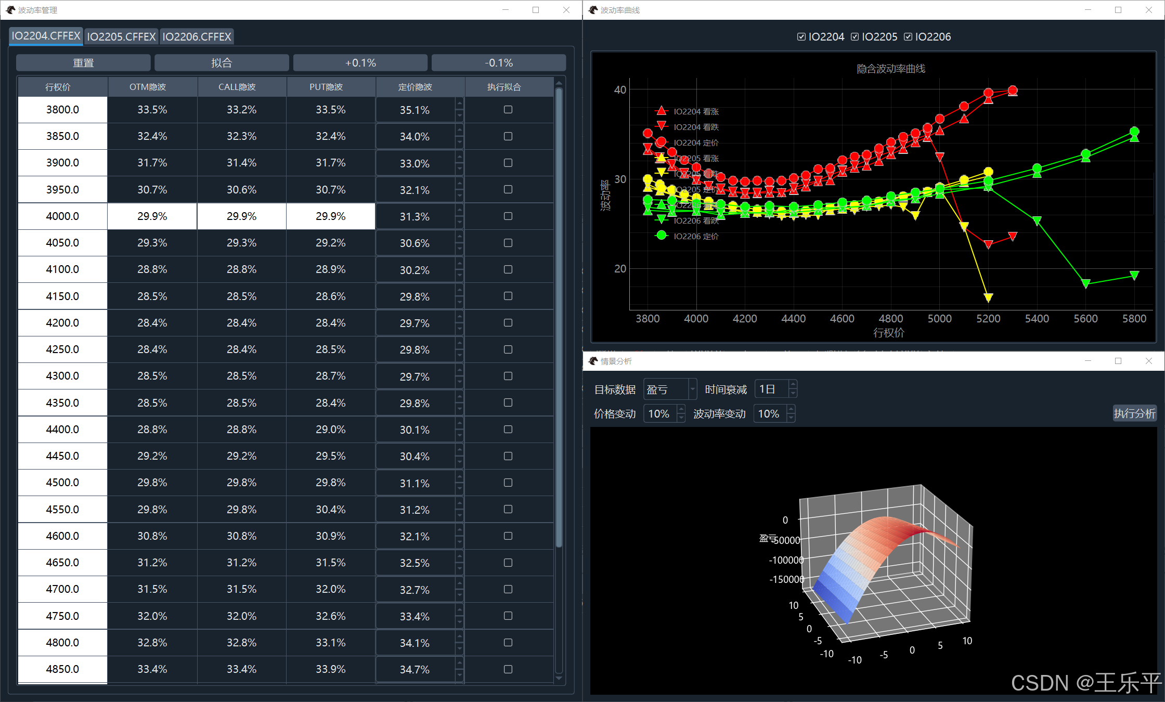Click IO2206 定价 green circle legend marker

pyautogui.click(x=661, y=236)
